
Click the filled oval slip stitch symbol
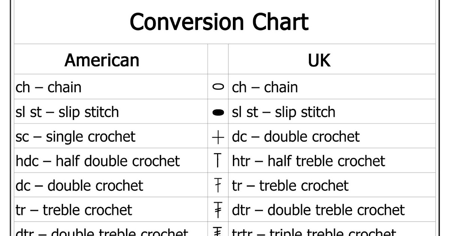click(218, 112)
